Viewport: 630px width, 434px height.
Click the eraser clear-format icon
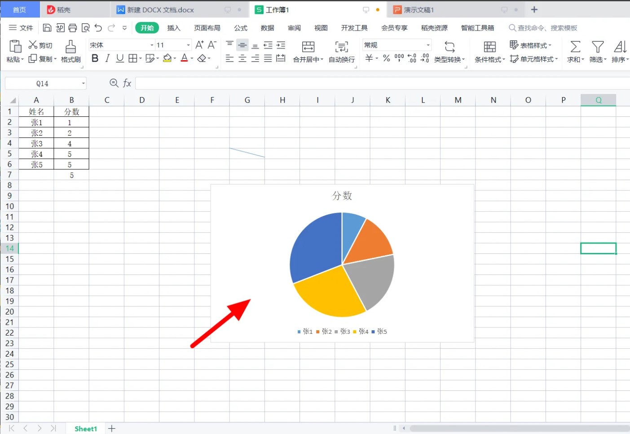(x=202, y=58)
